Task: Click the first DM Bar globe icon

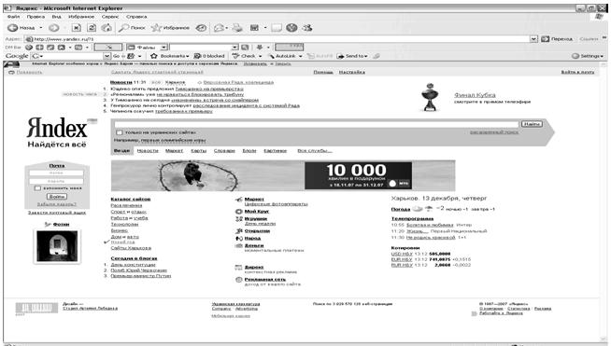Action: pos(29,48)
